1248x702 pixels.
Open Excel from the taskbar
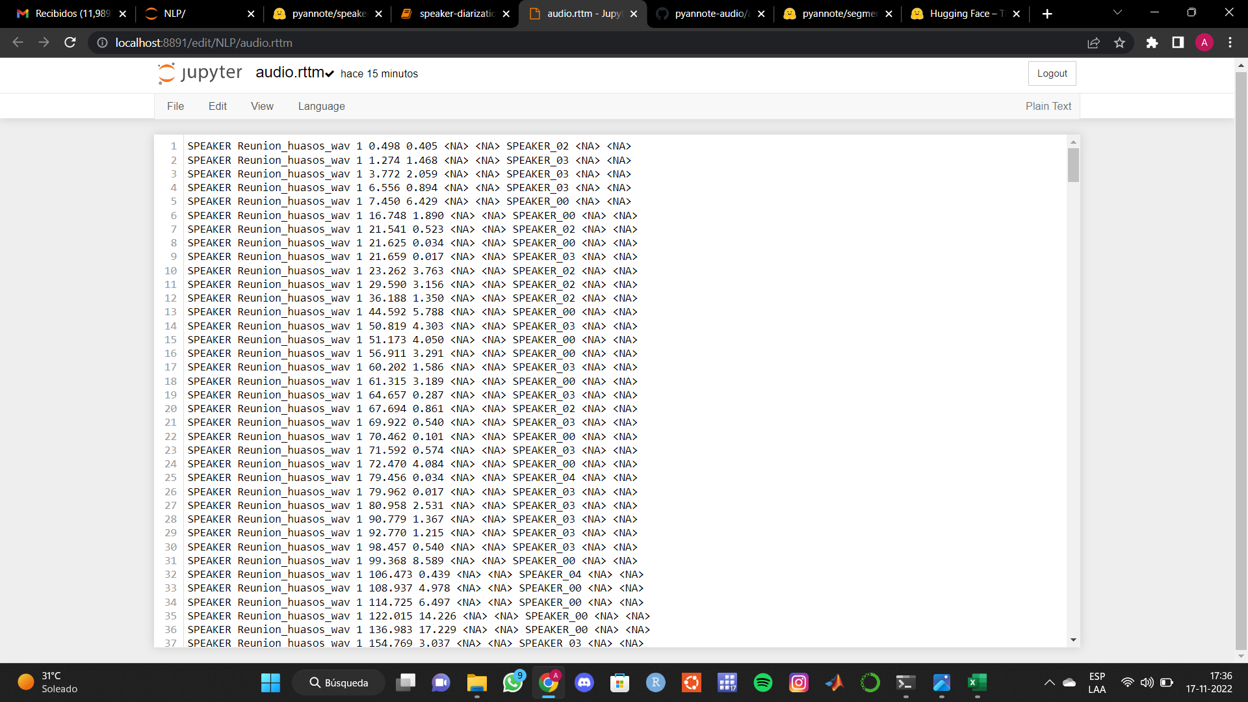coord(977,682)
